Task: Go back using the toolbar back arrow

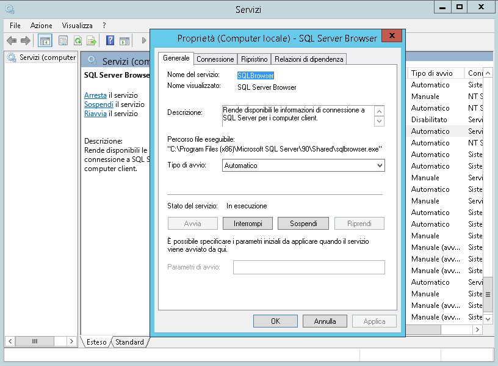Action: pos(12,40)
